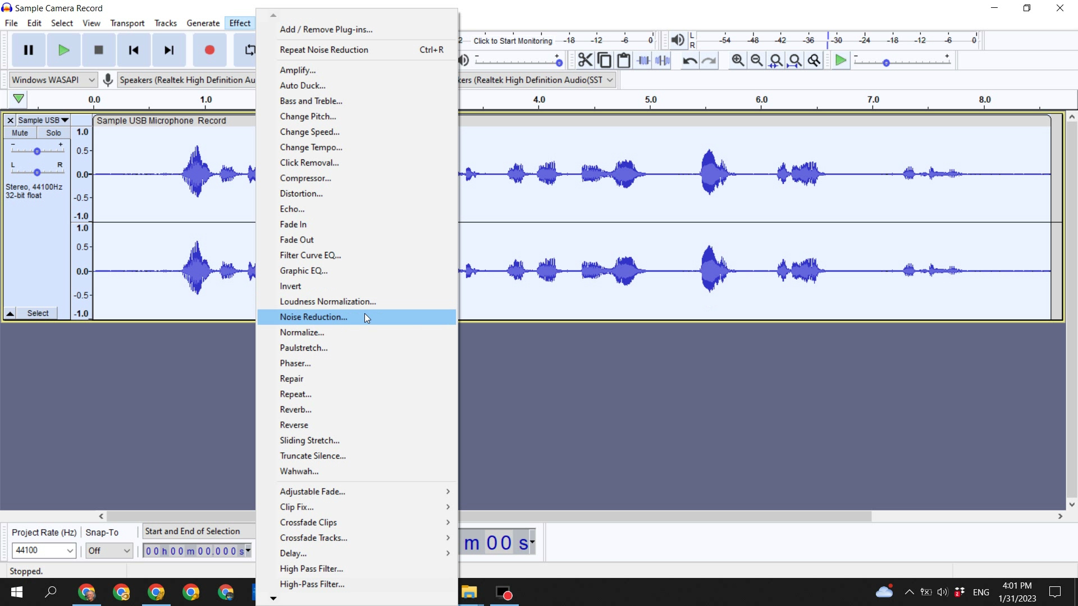Image resolution: width=1078 pixels, height=606 pixels.
Task: Choose Add / Remove Plug-ins
Action: [x=357, y=29]
